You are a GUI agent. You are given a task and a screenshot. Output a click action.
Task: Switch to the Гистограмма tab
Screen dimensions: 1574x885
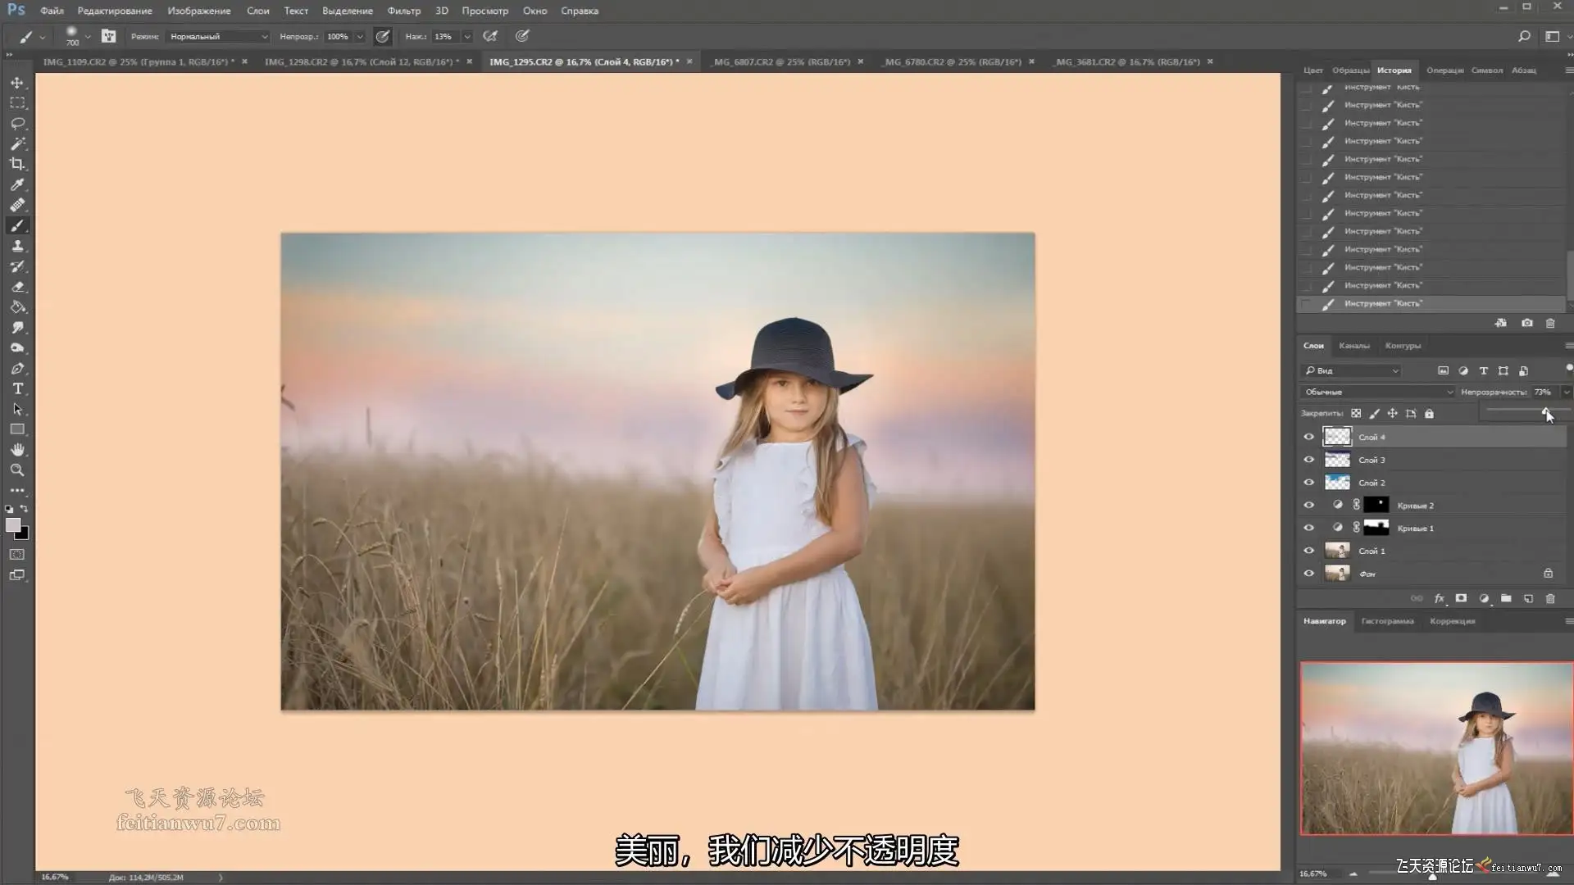tap(1387, 621)
